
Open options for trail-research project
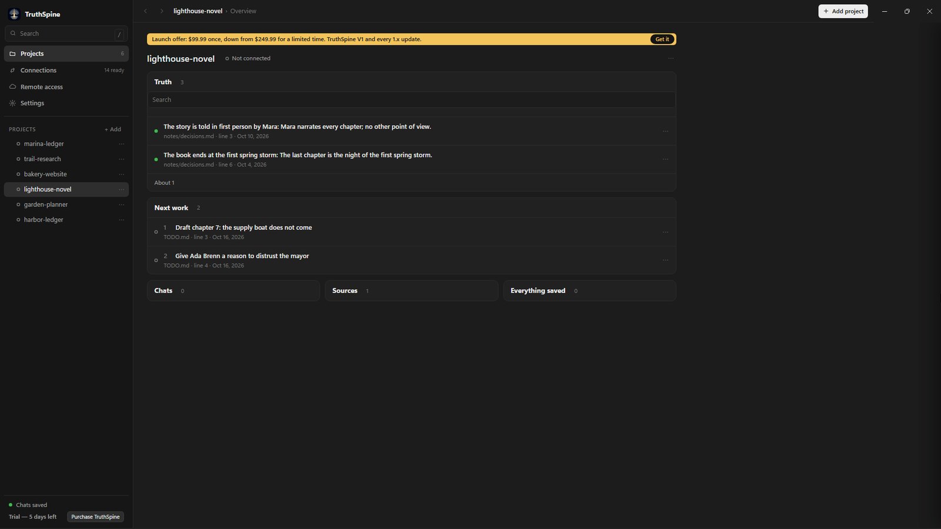(x=122, y=159)
